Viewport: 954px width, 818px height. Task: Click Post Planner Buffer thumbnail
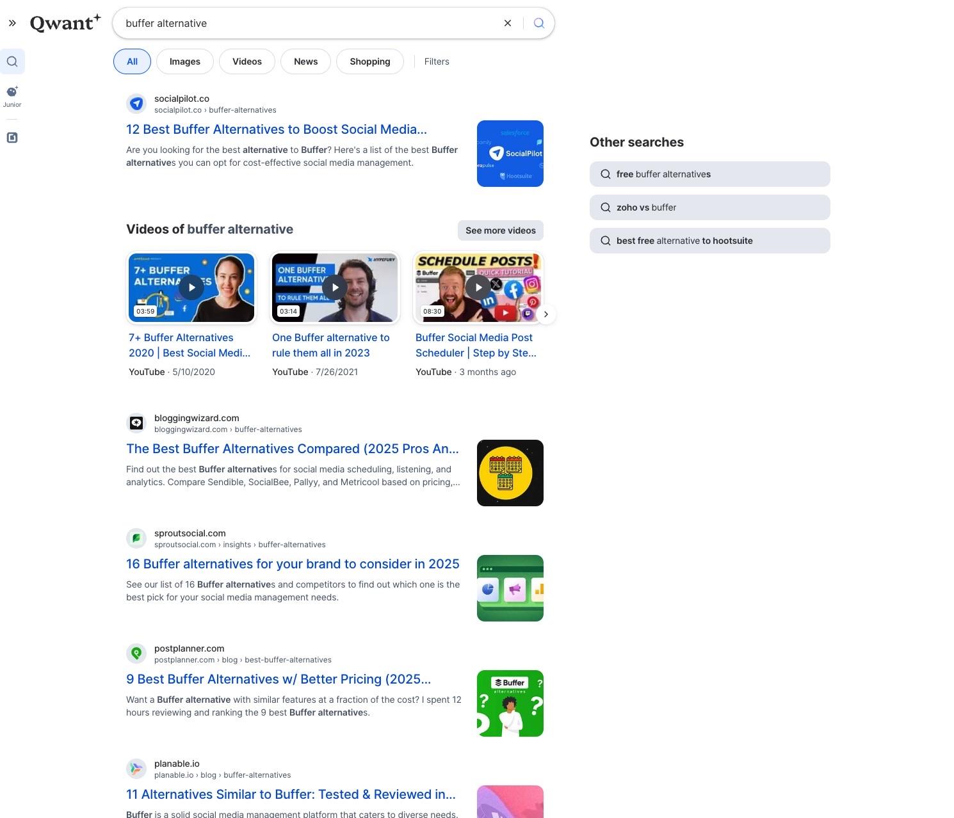pyautogui.click(x=510, y=703)
